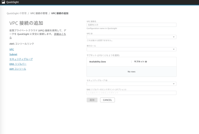The width and height of the screenshot is (199, 134).
Task: Click the AWS コンソールリンク label
Action: pos(21,44)
